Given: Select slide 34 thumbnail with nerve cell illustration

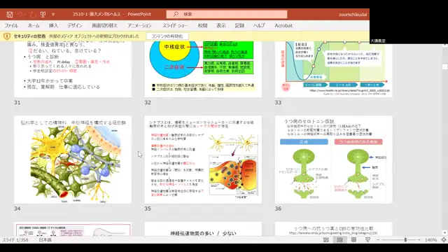Looking at the screenshot, I should [x=73, y=160].
